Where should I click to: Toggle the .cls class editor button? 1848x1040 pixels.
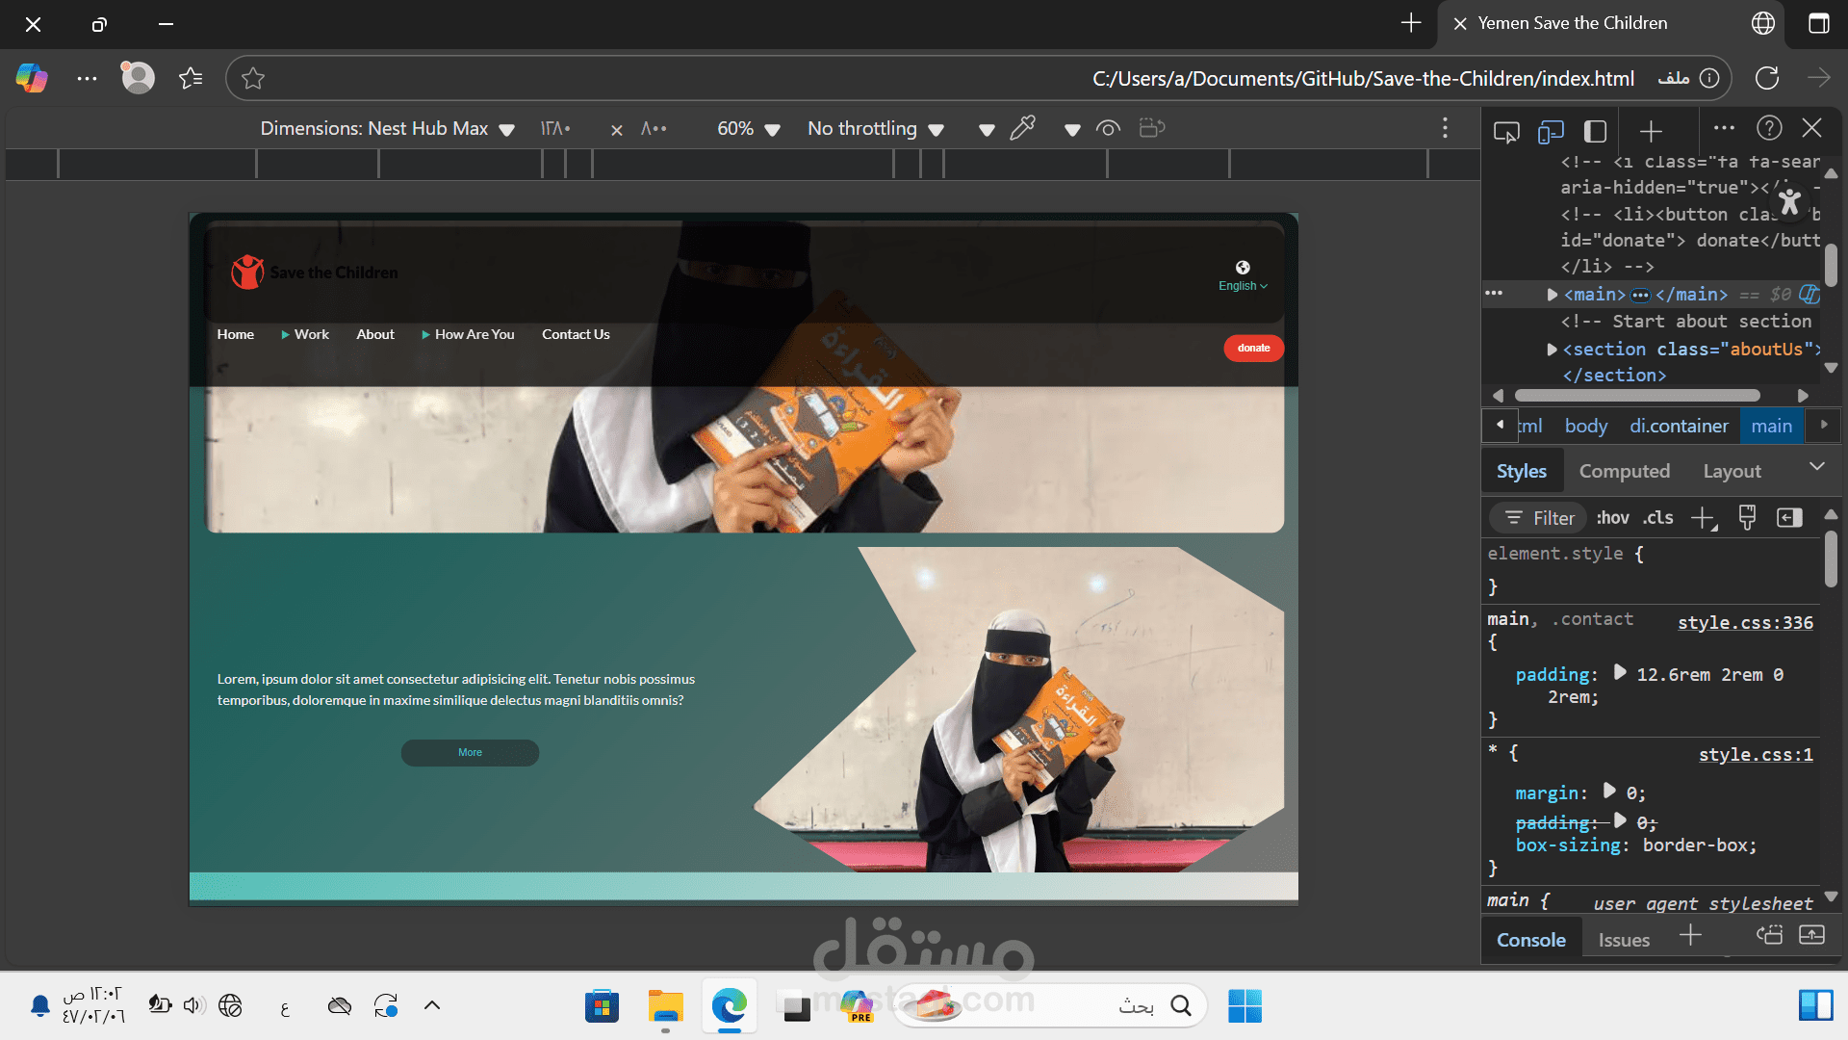pos(1657,518)
